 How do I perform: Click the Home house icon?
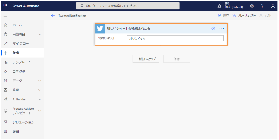(5, 25)
